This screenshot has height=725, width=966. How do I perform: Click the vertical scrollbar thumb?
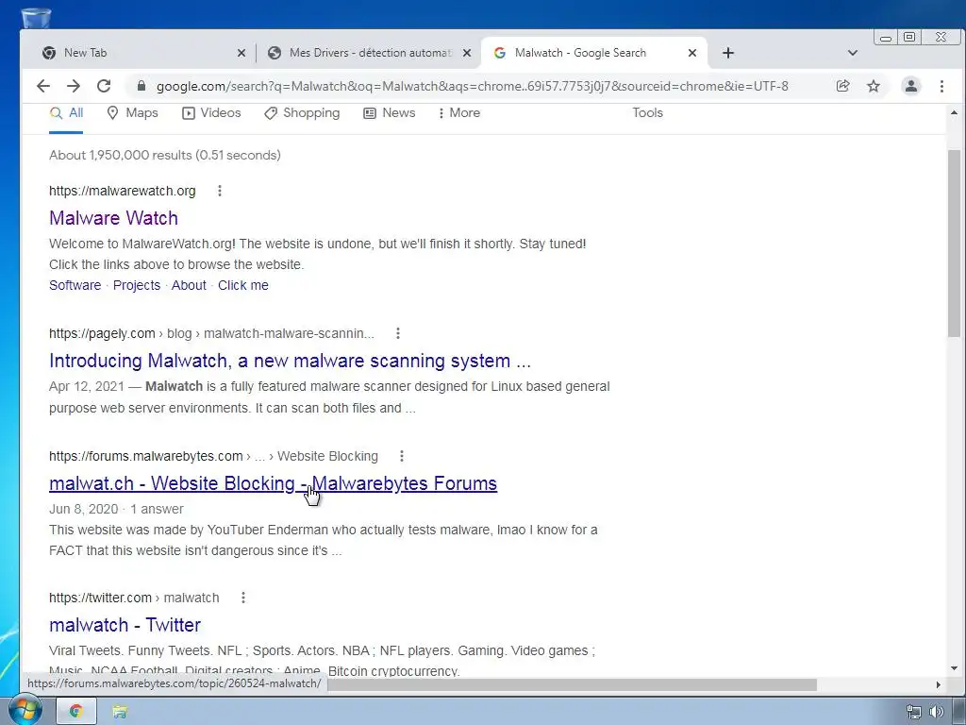(954, 243)
